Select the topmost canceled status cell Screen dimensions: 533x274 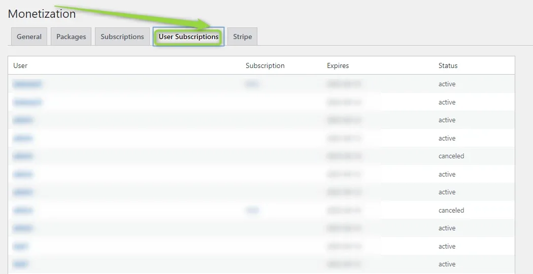coord(451,156)
